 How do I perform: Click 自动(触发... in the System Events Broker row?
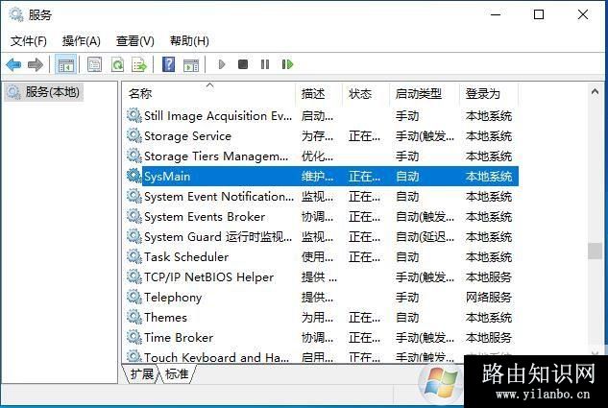point(425,217)
